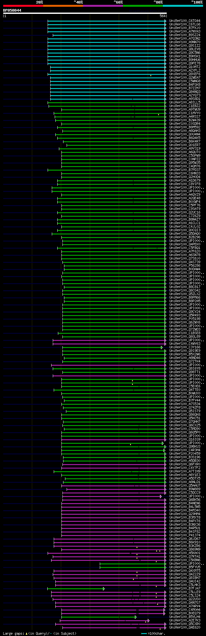Viewport: 206px width, 636px height.
Task: Click the UniRef100_A2E7K3 hit name
Action: (x=185, y=621)
